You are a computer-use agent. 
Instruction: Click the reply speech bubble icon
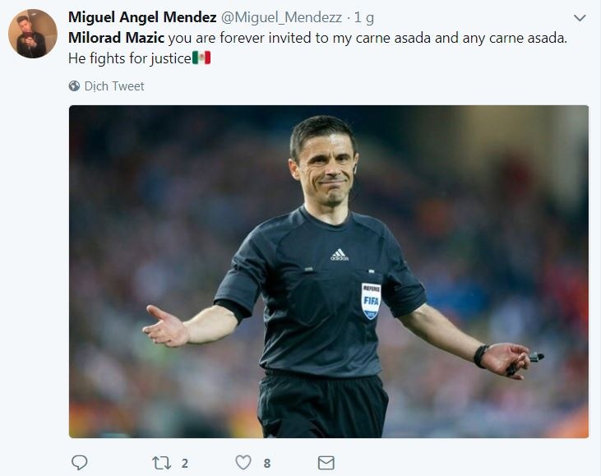pyautogui.click(x=80, y=463)
